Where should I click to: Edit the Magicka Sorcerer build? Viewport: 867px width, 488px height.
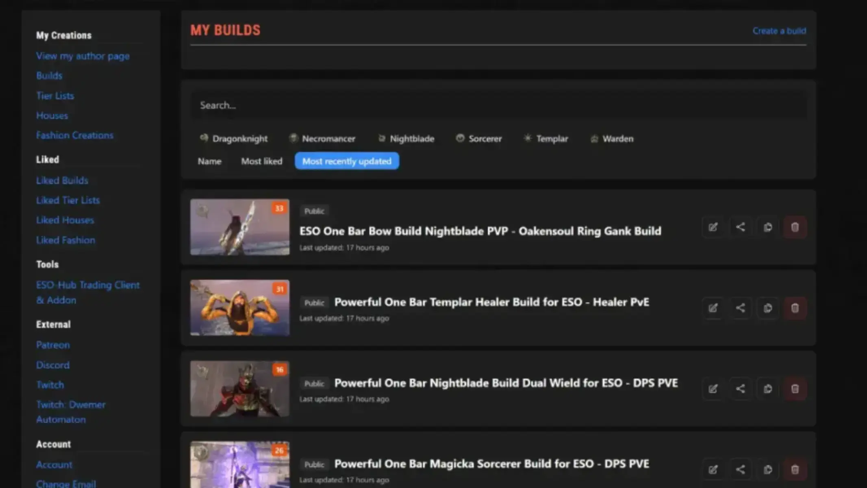coord(713,470)
